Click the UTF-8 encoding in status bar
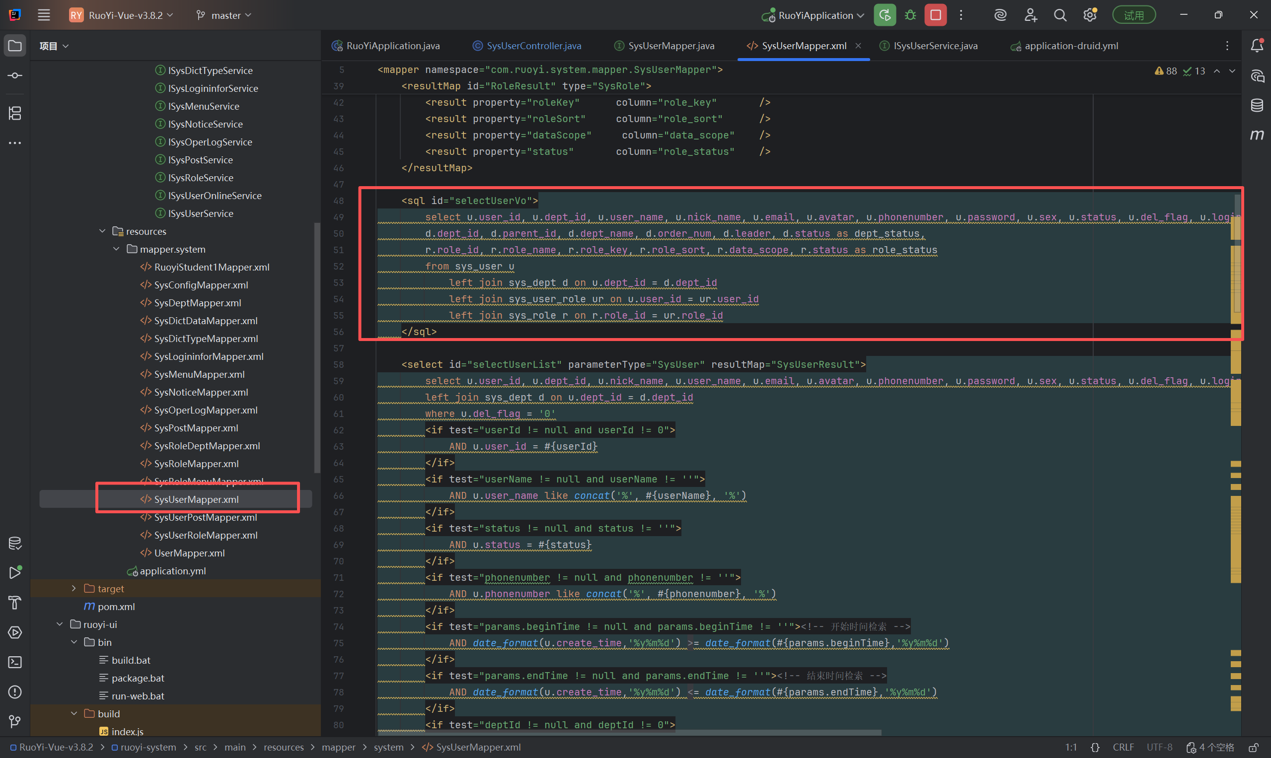This screenshot has width=1271, height=758. point(1159,747)
